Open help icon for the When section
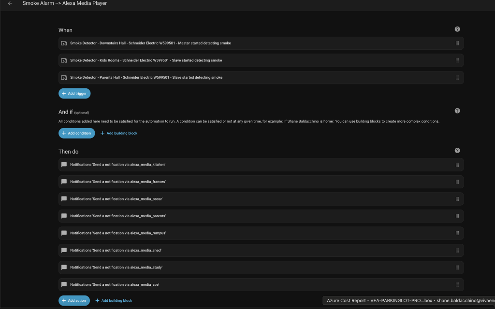The image size is (495, 309). pos(457,29)
